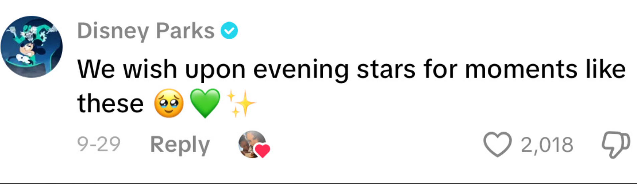
Task: Click the 9-29 comment date
Action: tap(99, 144)
